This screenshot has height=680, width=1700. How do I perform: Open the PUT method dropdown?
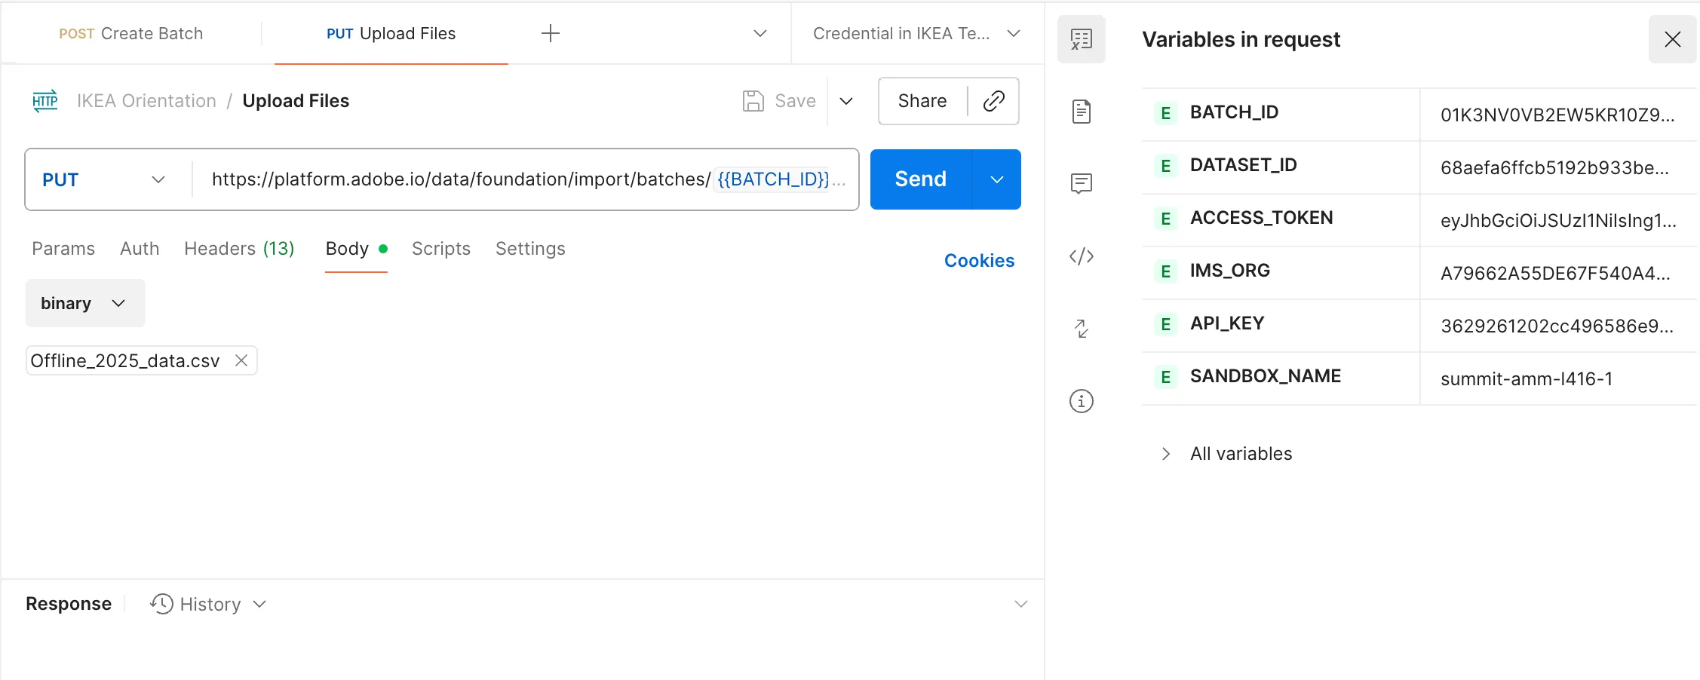click(x=103, y=179)
